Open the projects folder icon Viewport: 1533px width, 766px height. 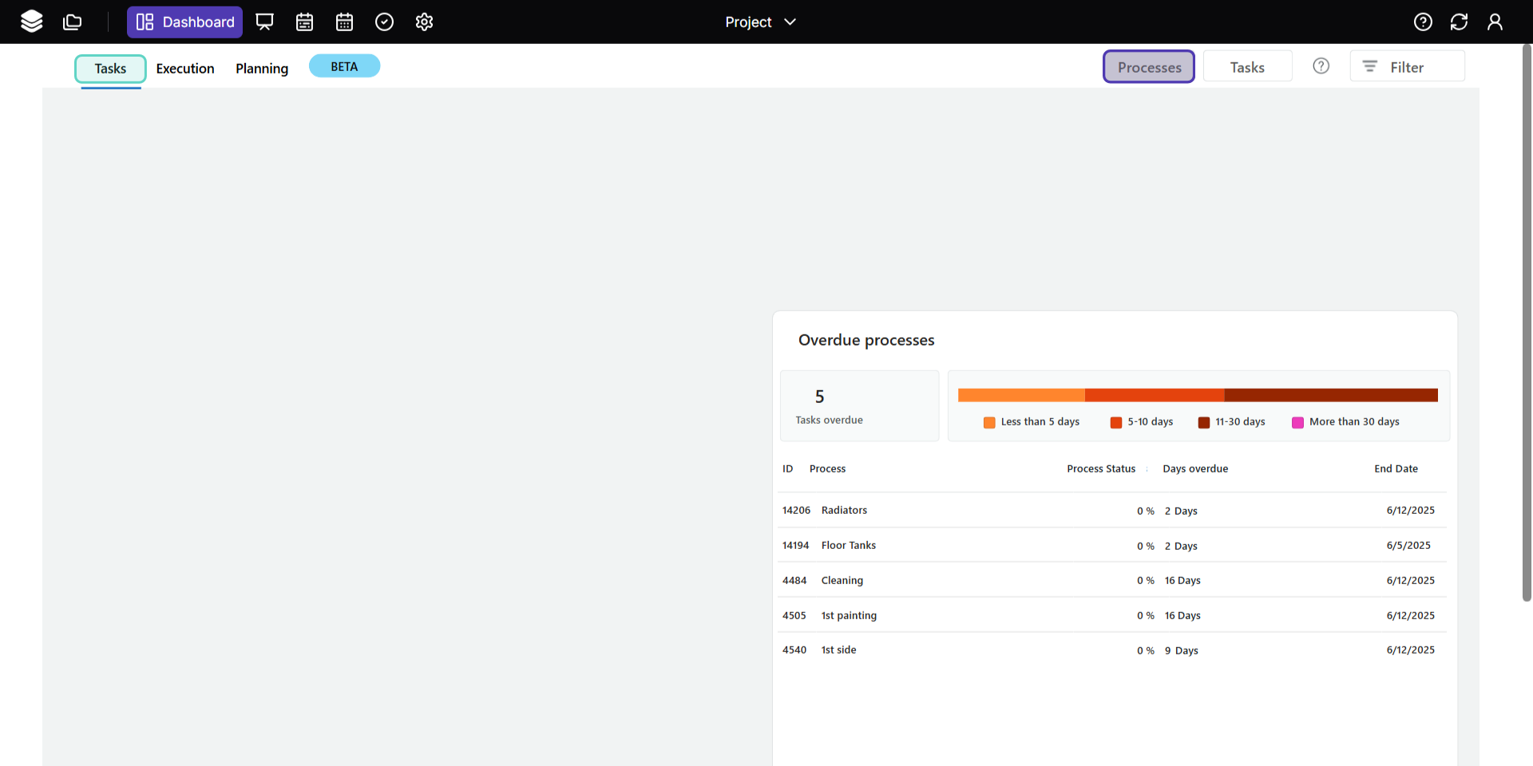[73, 22]
